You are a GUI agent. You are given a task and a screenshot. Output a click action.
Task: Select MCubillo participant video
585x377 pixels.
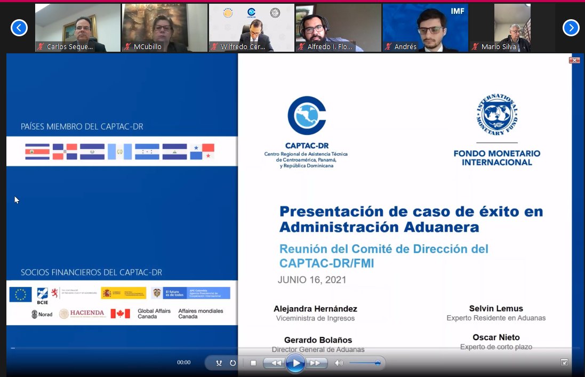tap(165, 28)
